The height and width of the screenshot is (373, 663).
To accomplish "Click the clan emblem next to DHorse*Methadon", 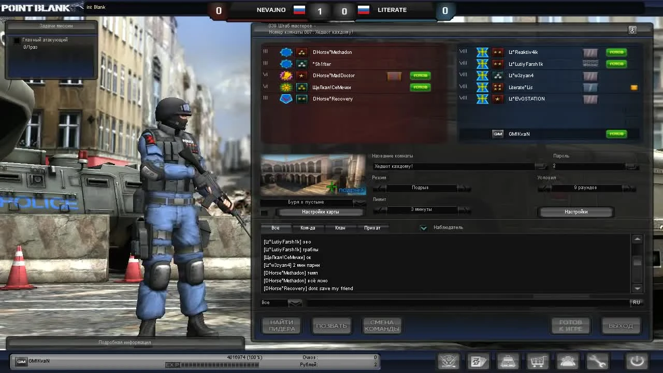I will click(x=286, y=52).
